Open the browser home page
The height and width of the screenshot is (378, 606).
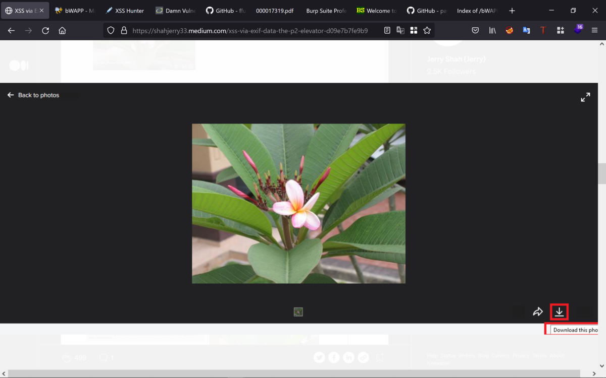62,31
